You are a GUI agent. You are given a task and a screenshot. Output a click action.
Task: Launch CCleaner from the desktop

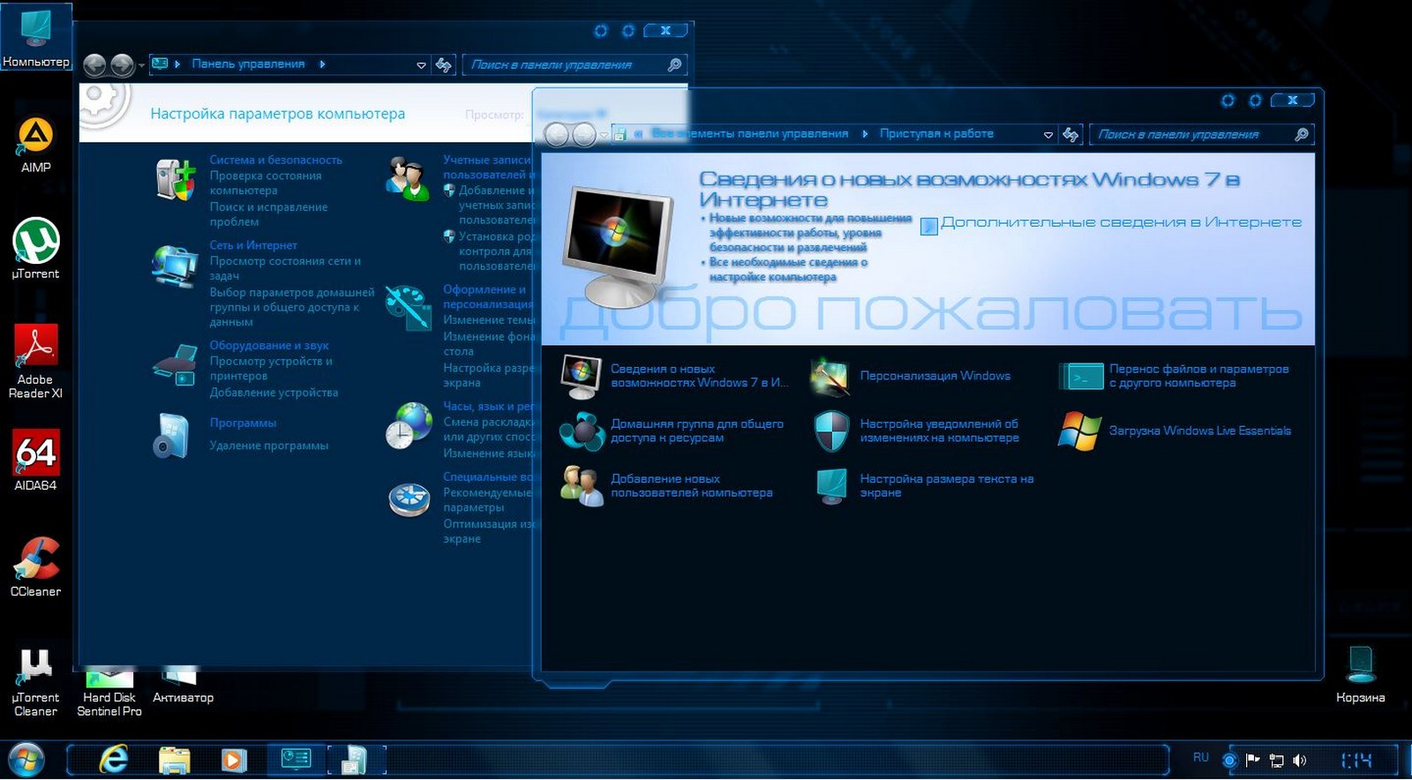click(x=35, y=566)
